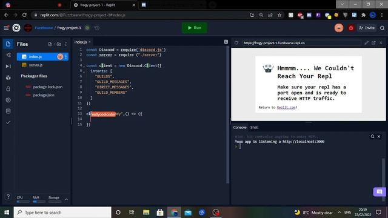The image size is (388, 218).
Task: Open the search magnifier in Replit header
Action: click(x=383, y=28)
